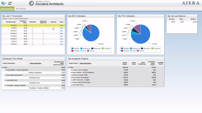202x113 pixels.
Task: Open the 8/17/2014 timesheet
Action: click(62, 36)
